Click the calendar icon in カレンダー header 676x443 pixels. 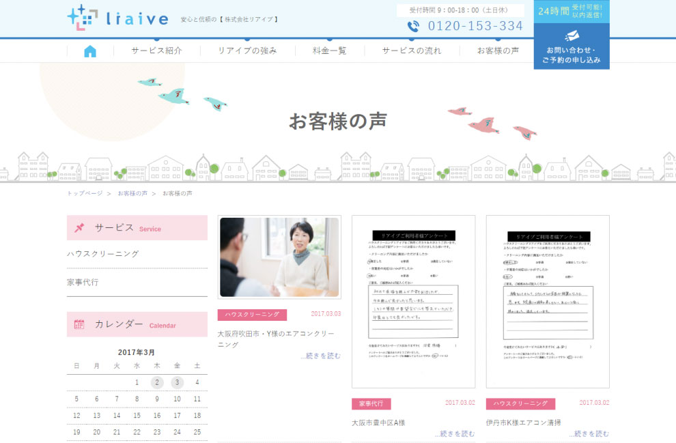point(79,324)
